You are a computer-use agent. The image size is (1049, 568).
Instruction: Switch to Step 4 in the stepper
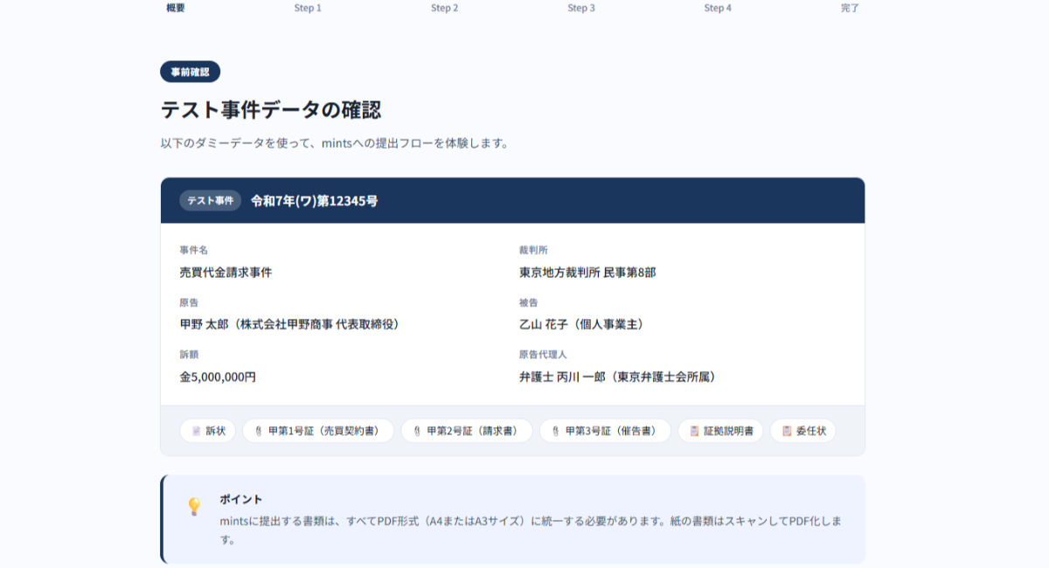coord(718,8)
